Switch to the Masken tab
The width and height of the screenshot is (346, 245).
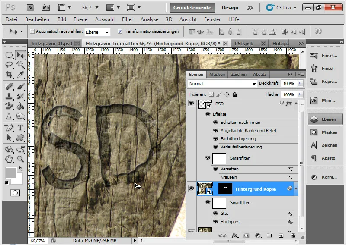(217, 74)
